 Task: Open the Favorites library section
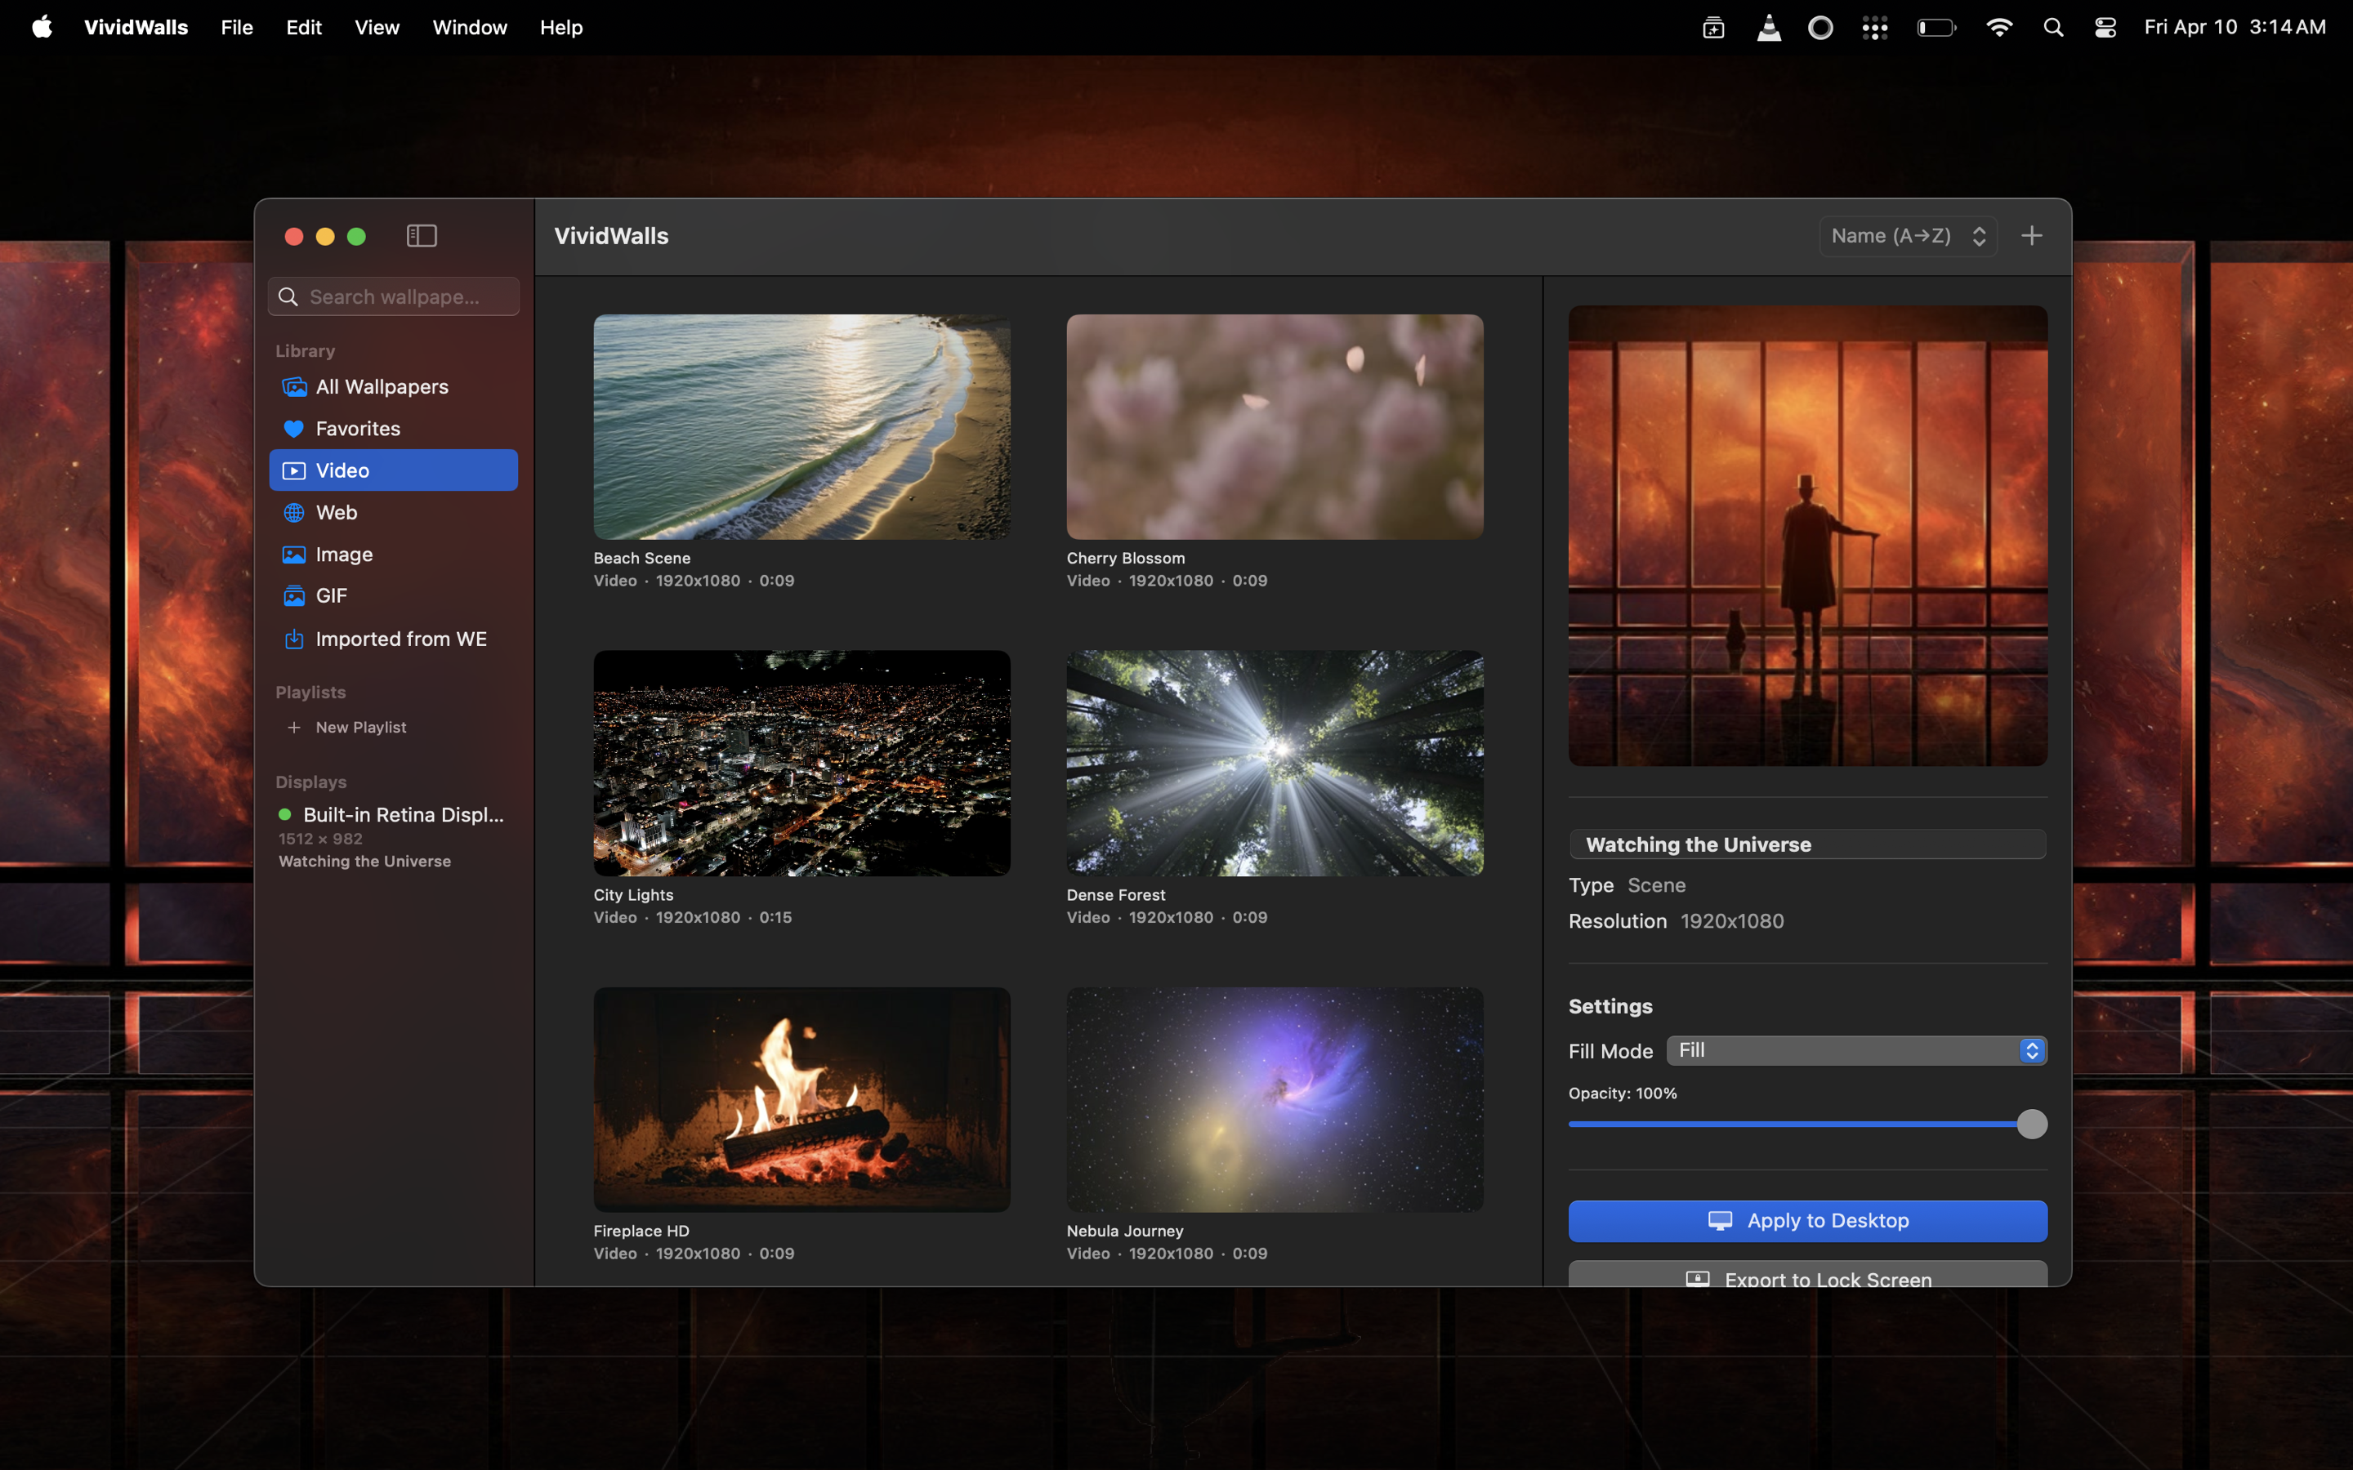coord(394,429)
